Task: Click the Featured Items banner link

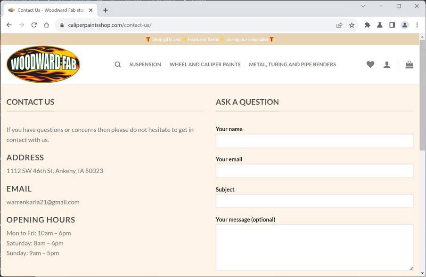Action: click(x=203, y=40)
